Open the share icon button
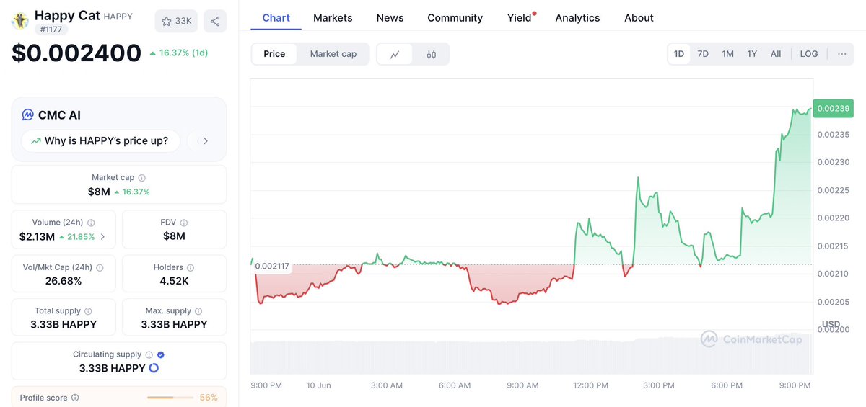This screenshot has width=866, height=407. pyautogui.click(x=215, y=21)
